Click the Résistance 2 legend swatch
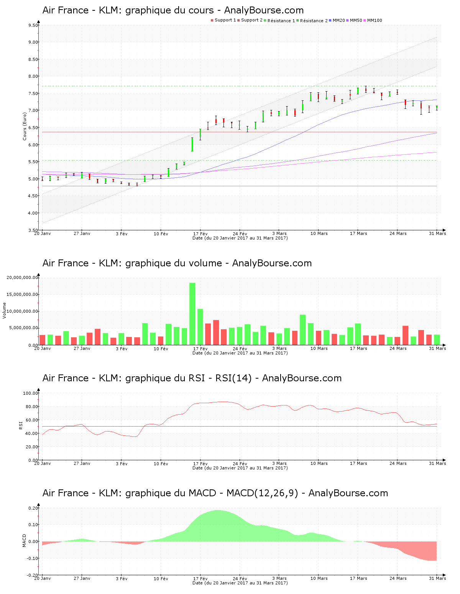The image size is (460, 594). point(297,20)
